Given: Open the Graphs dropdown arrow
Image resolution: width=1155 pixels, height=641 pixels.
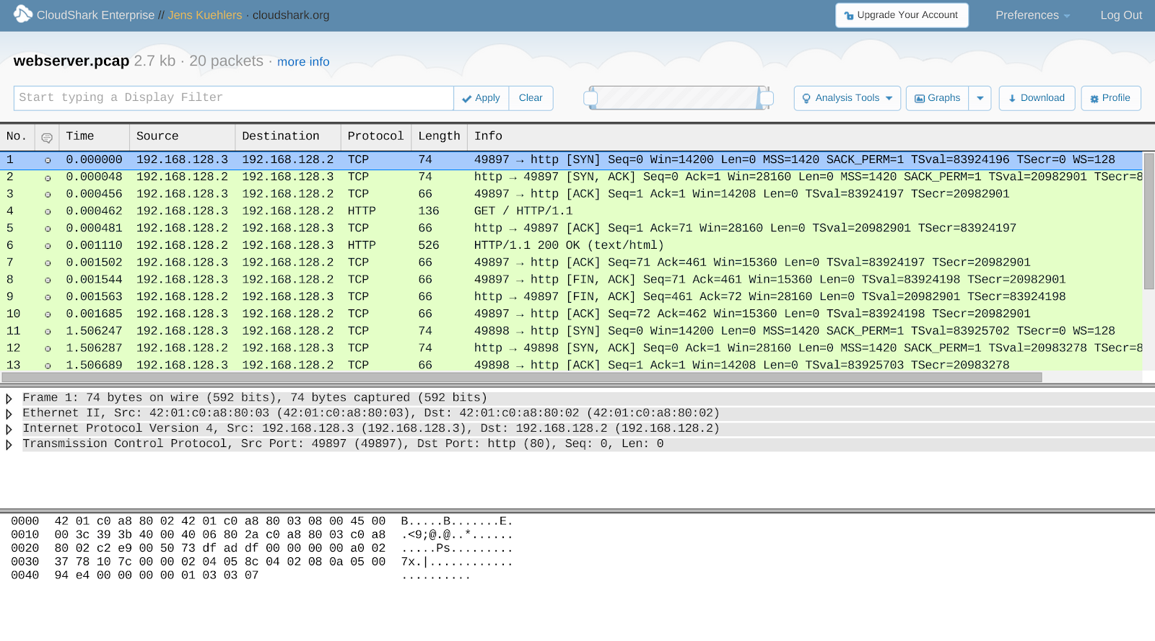Looking at the screenshot, I should (980, 98).
